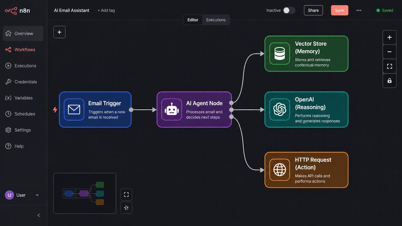Click AI Agent Node top output connector

[231, 103]
